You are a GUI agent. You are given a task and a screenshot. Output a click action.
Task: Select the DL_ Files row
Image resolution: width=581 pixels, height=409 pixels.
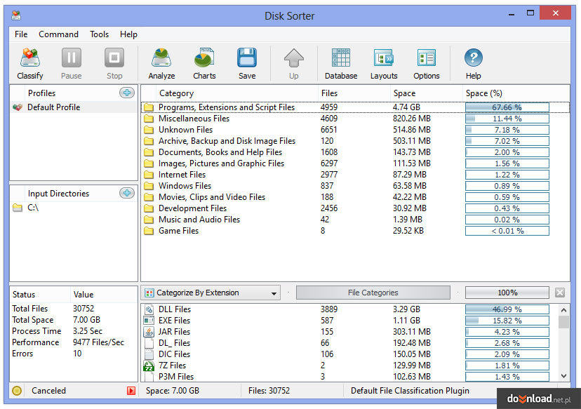pyautogui.click(x=349, y=343)
